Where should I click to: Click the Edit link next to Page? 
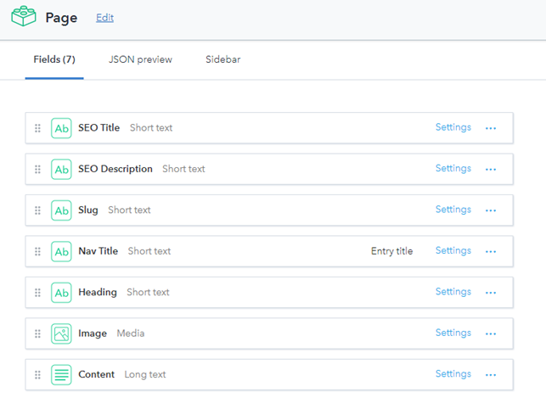click(x=104, y=18)
